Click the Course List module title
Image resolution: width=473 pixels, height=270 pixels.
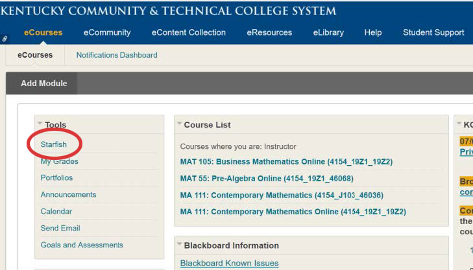pyautogui.click(x=207, y=124)
